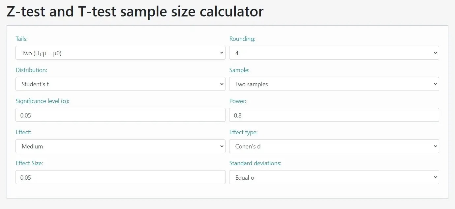The height and width of the screenshot is (209, 455).
Task: Click the "Standard deviations:" field label
Action: click(255, 163)
